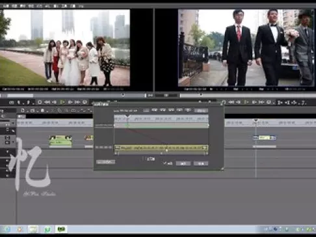Play the right recorder preview

(246, 102)
